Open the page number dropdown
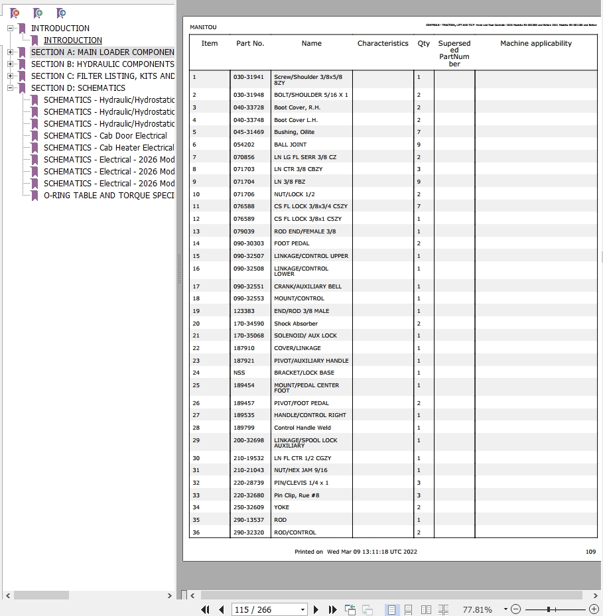 (x=302, y=609)
